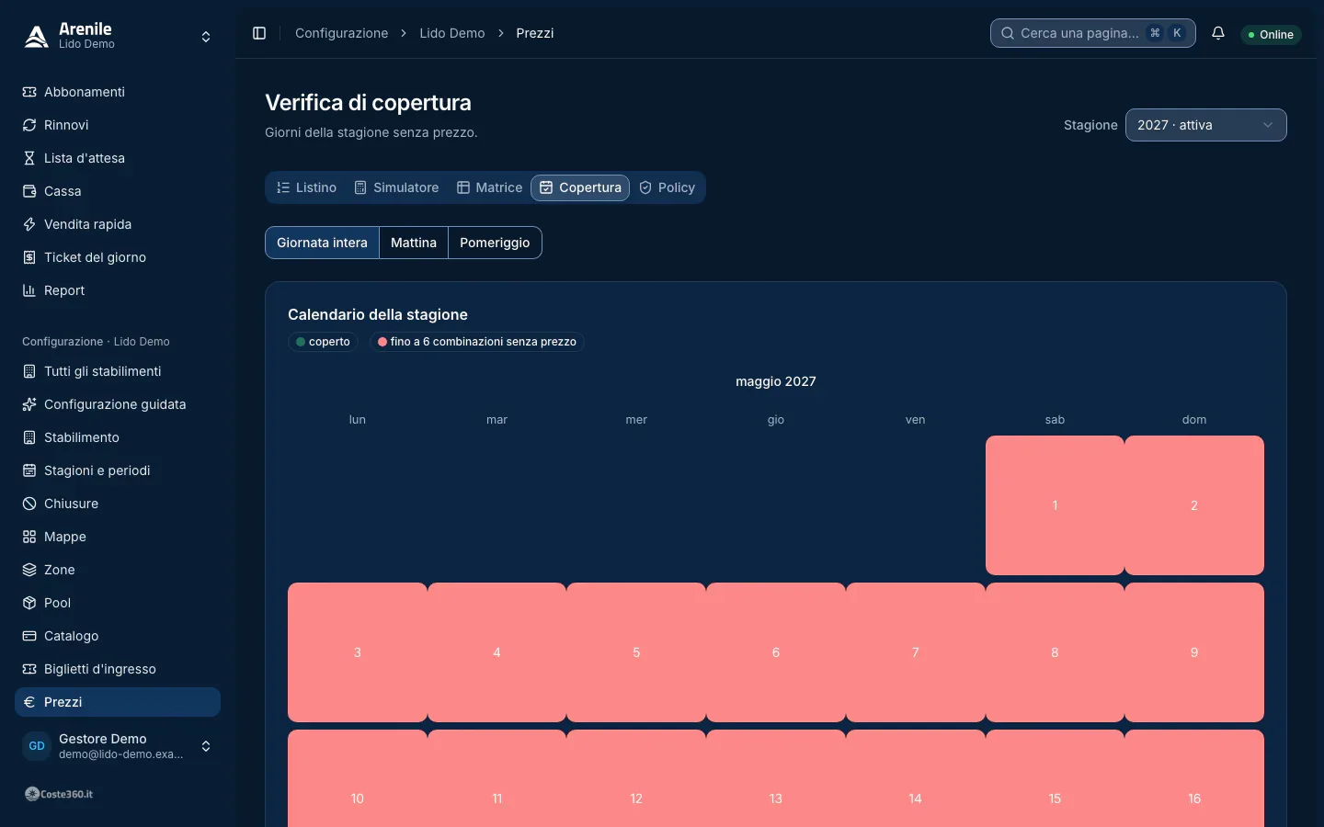Open Abbonamenti in sidebar
This screenshot has height=827, width=1324.
tap(118, 92)
